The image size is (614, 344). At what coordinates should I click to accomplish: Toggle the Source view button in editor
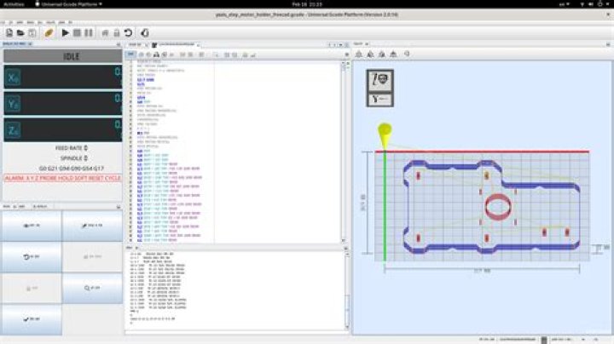(130, 54)
